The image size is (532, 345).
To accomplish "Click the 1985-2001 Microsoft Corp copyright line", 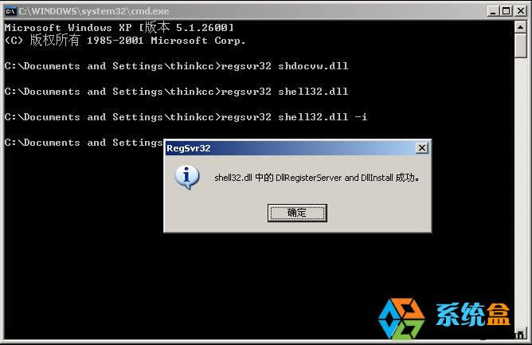I will coord(125,41).
